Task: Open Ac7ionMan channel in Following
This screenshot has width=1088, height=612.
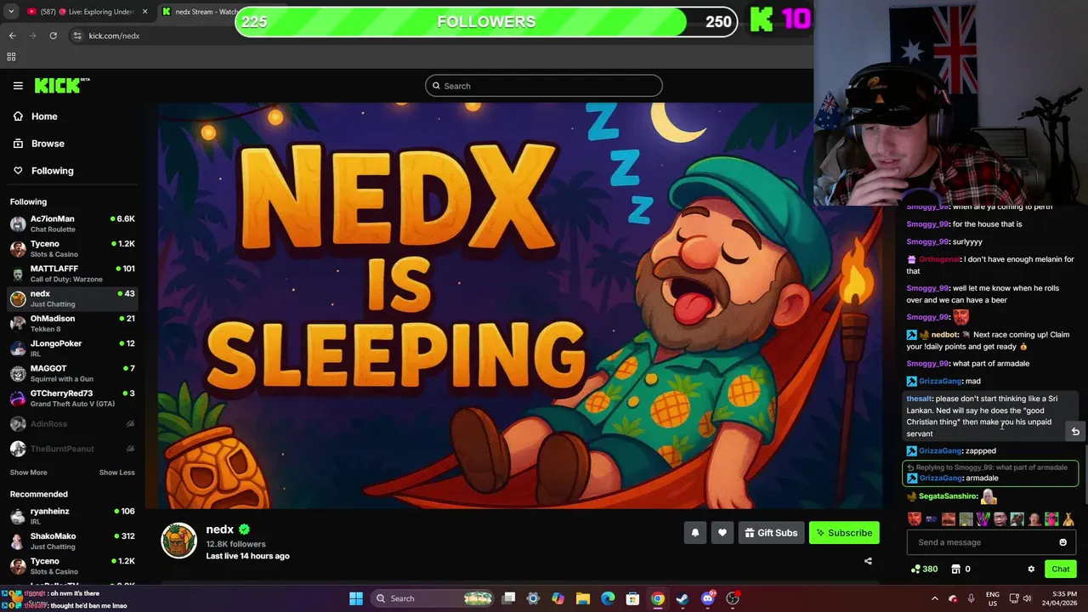Action: click(x=72, y=224)
